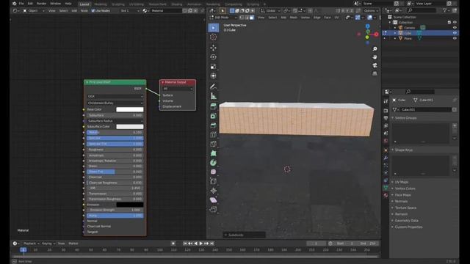The width and height of the screenshot is (470, 264).
Task: Select the Annotate tool
Action: point(213,87)
